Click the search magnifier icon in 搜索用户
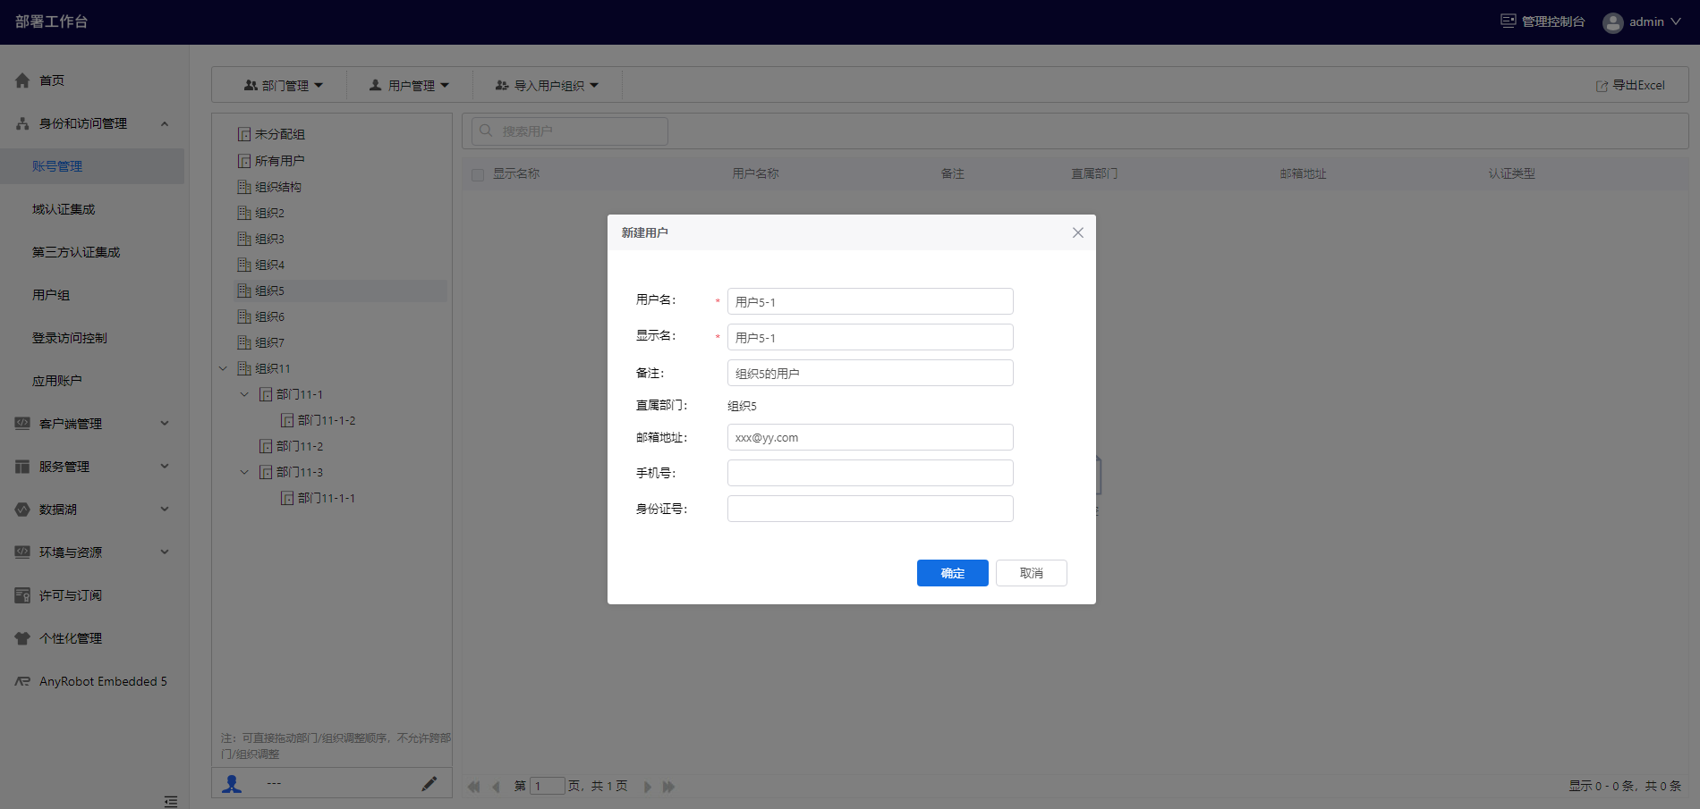 (x=486, y=131)
